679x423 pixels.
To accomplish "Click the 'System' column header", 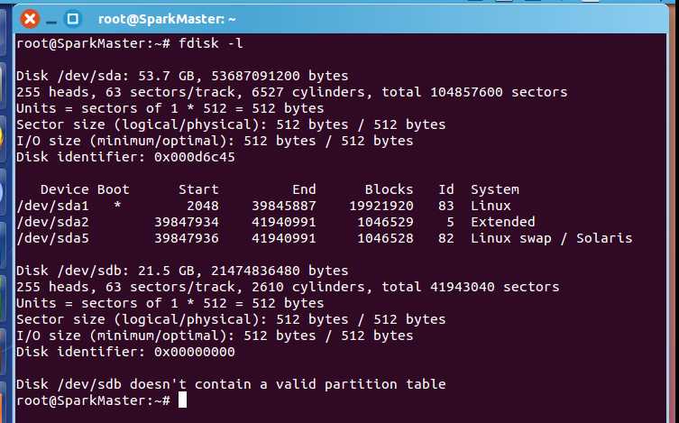I will (495, 189).
